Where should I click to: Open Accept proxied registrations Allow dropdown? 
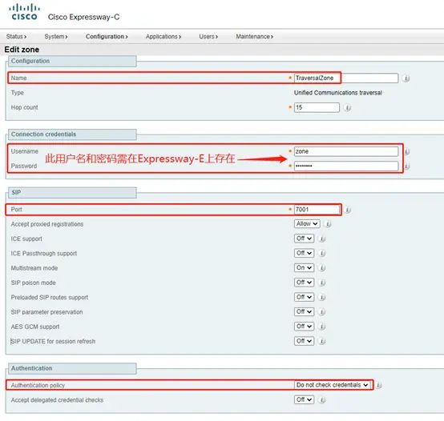(x=307, y=223)
